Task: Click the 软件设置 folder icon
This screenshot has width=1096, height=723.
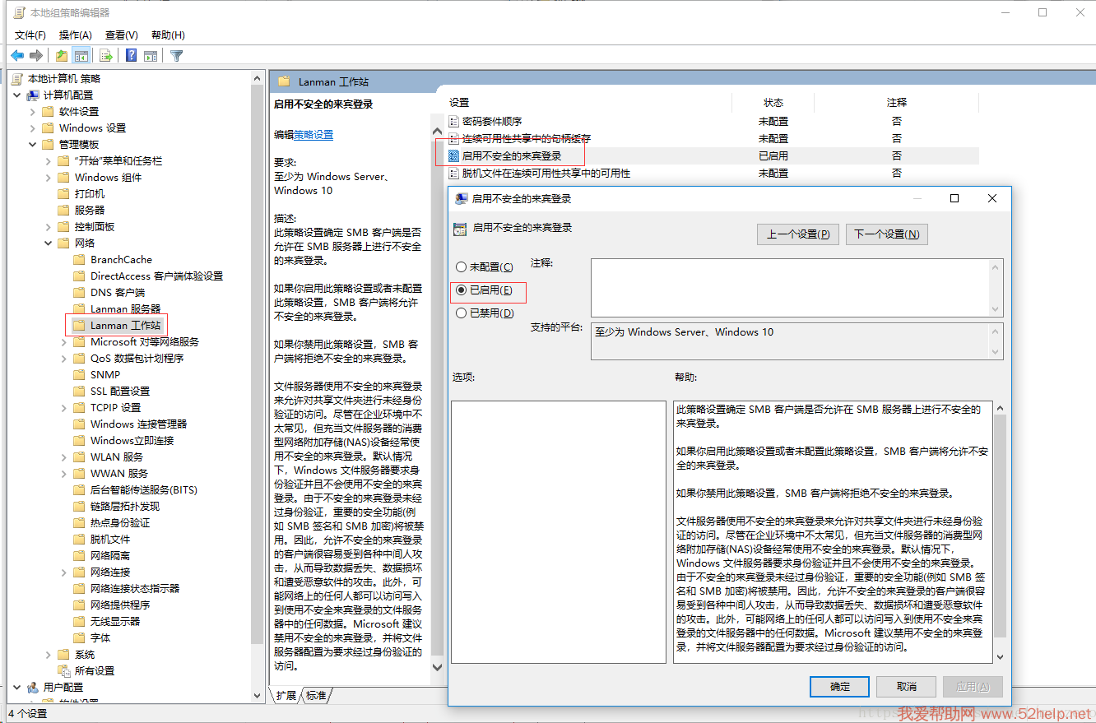Action: 49,111
